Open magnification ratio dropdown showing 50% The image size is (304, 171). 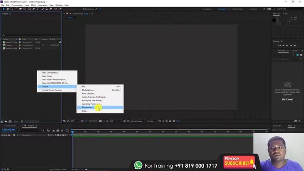(x=75, y=121)
